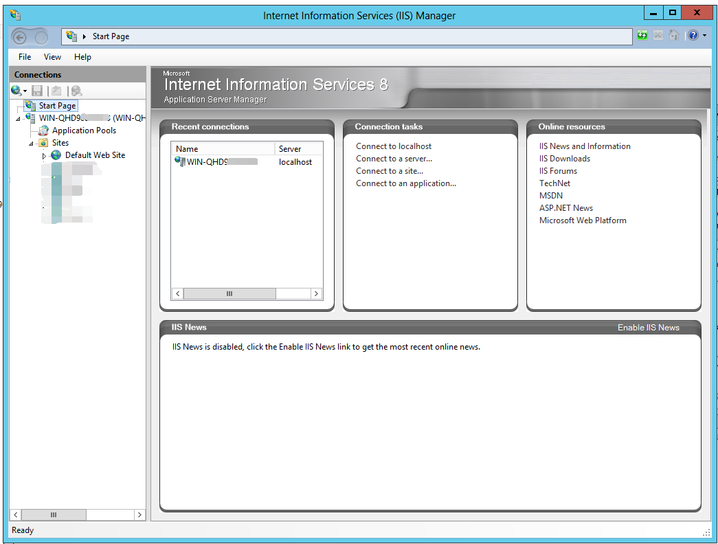
Task: Open the View menu
Action: pyautogui.click(x=52, y=57)
